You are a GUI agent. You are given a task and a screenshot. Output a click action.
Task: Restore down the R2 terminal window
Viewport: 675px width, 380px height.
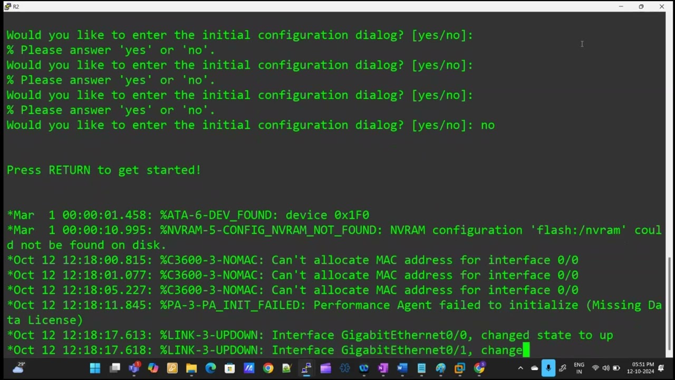tap(641, 6)
